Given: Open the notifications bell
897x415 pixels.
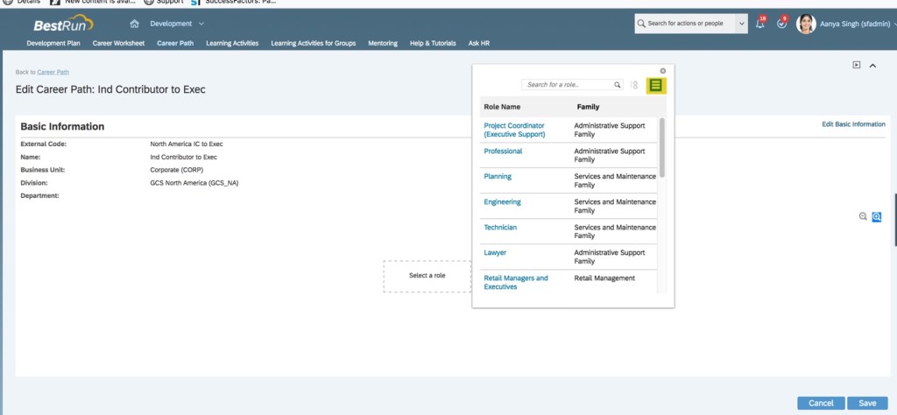Looking at the screenshot, I should pos(759,24).
